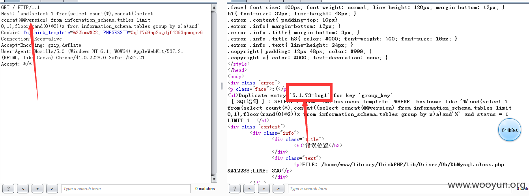The width and height of the screenshot is (529, 196).
Task: Click the '</style>' closing tag
Action: pyautogui.click(x=238, y=64)
